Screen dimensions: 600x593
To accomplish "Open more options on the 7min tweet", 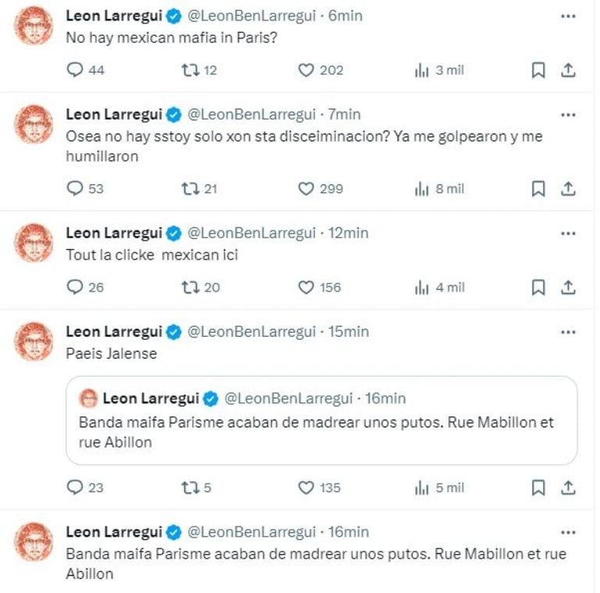I will tap(569, 114).
